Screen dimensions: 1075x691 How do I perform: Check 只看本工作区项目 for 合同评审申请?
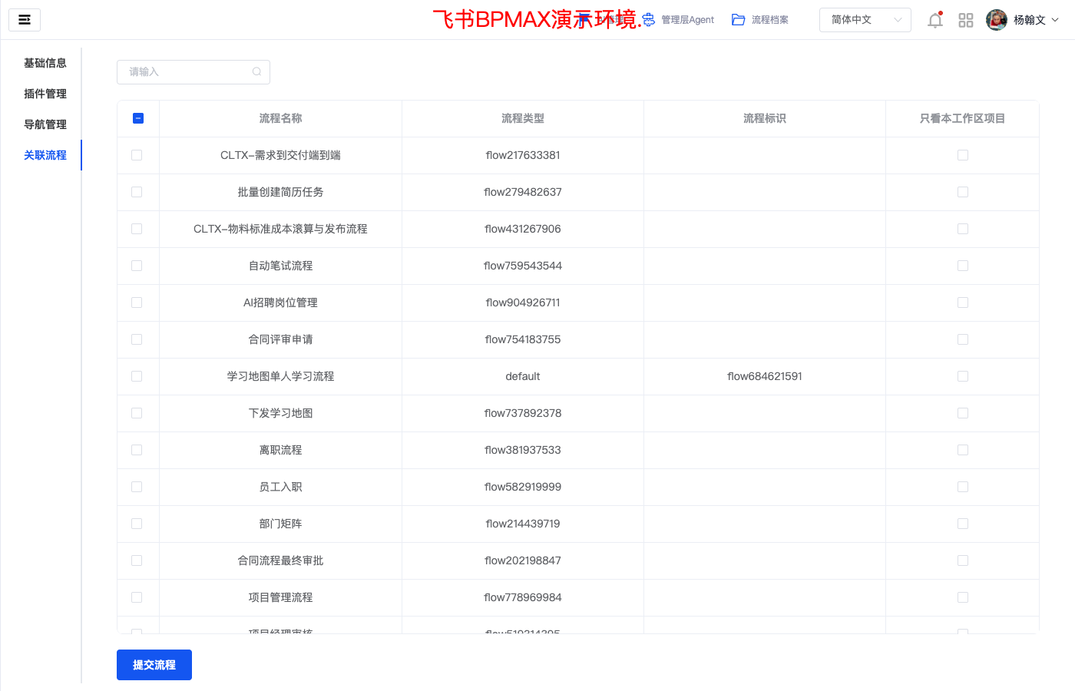coord(963,339)
